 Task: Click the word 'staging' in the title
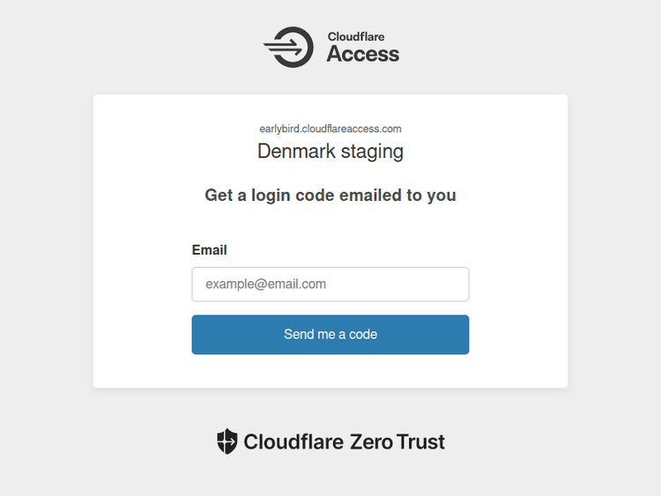371,151
